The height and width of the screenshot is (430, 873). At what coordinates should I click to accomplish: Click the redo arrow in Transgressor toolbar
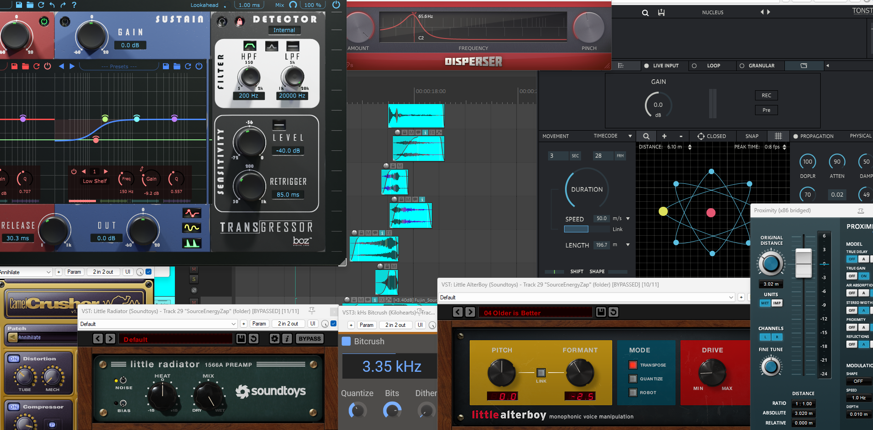[63, 5]
